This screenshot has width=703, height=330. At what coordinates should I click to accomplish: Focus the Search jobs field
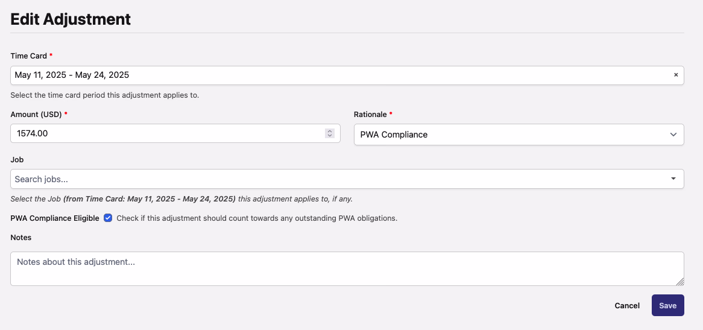point(347,179)
